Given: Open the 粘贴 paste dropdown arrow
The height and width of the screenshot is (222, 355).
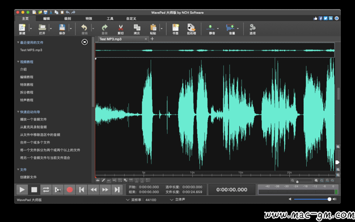Looking at the screenshot, I should click(x=162, y=28).
